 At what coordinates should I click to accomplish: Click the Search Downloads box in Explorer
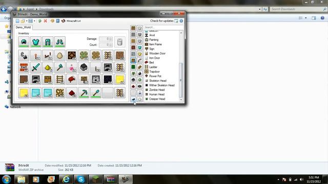[298, 9]
